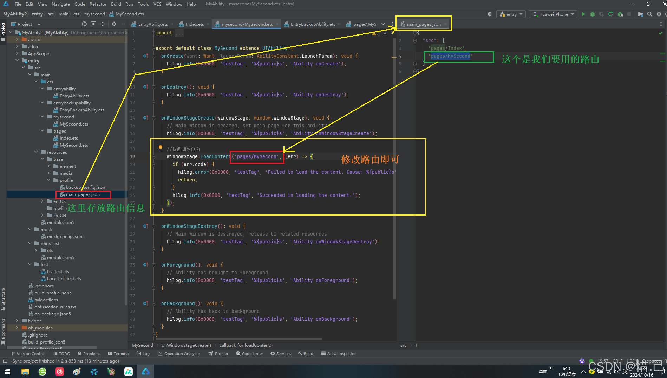Screen dimensions: 667x378
Task: Click the locate target icon in Project panel
Action: click(84, 24)
